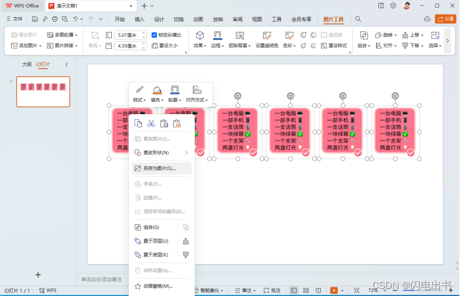Screen dimensions: 460x296
Task: Click the 图片拼接 picture collage button
Action: (x=62, y=46)
